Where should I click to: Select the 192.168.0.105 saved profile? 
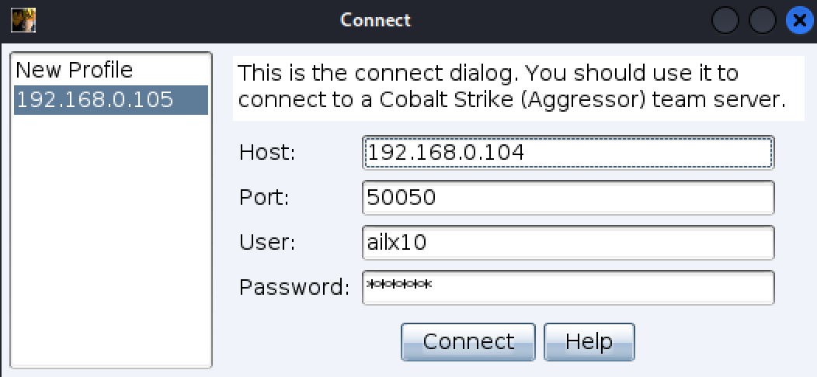point(95,100)
